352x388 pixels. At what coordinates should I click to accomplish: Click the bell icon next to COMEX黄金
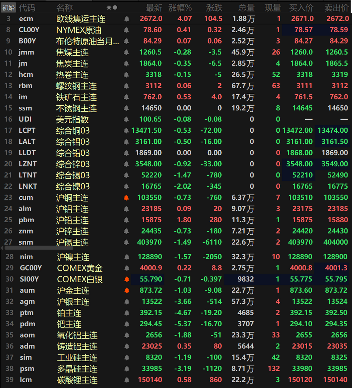point(126,268)
